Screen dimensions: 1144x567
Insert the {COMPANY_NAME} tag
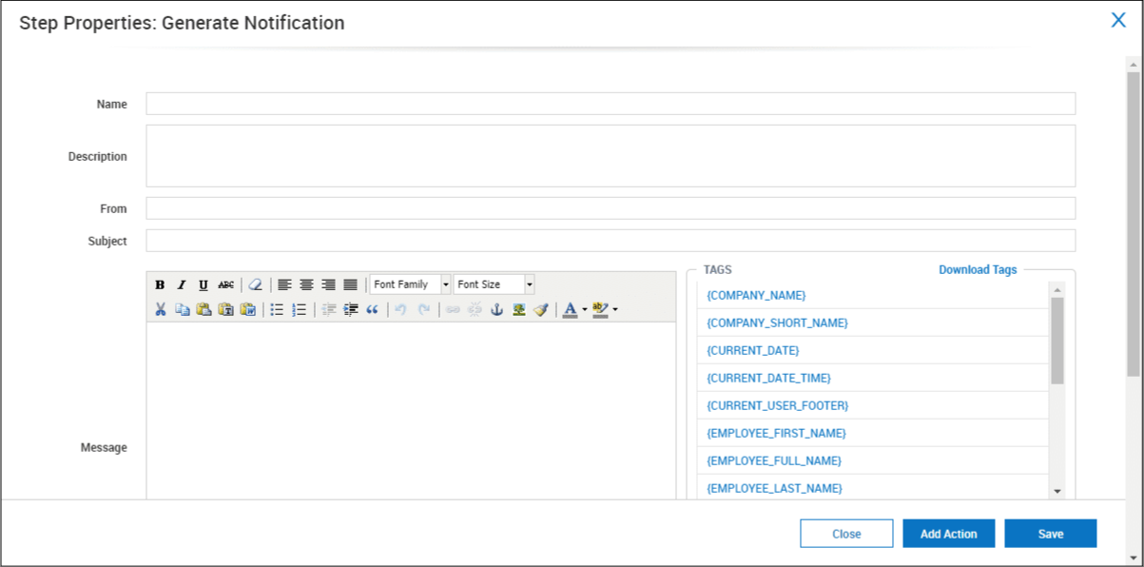756,296
